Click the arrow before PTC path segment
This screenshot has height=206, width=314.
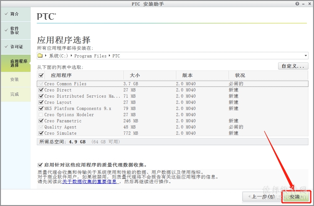(110, 56)
